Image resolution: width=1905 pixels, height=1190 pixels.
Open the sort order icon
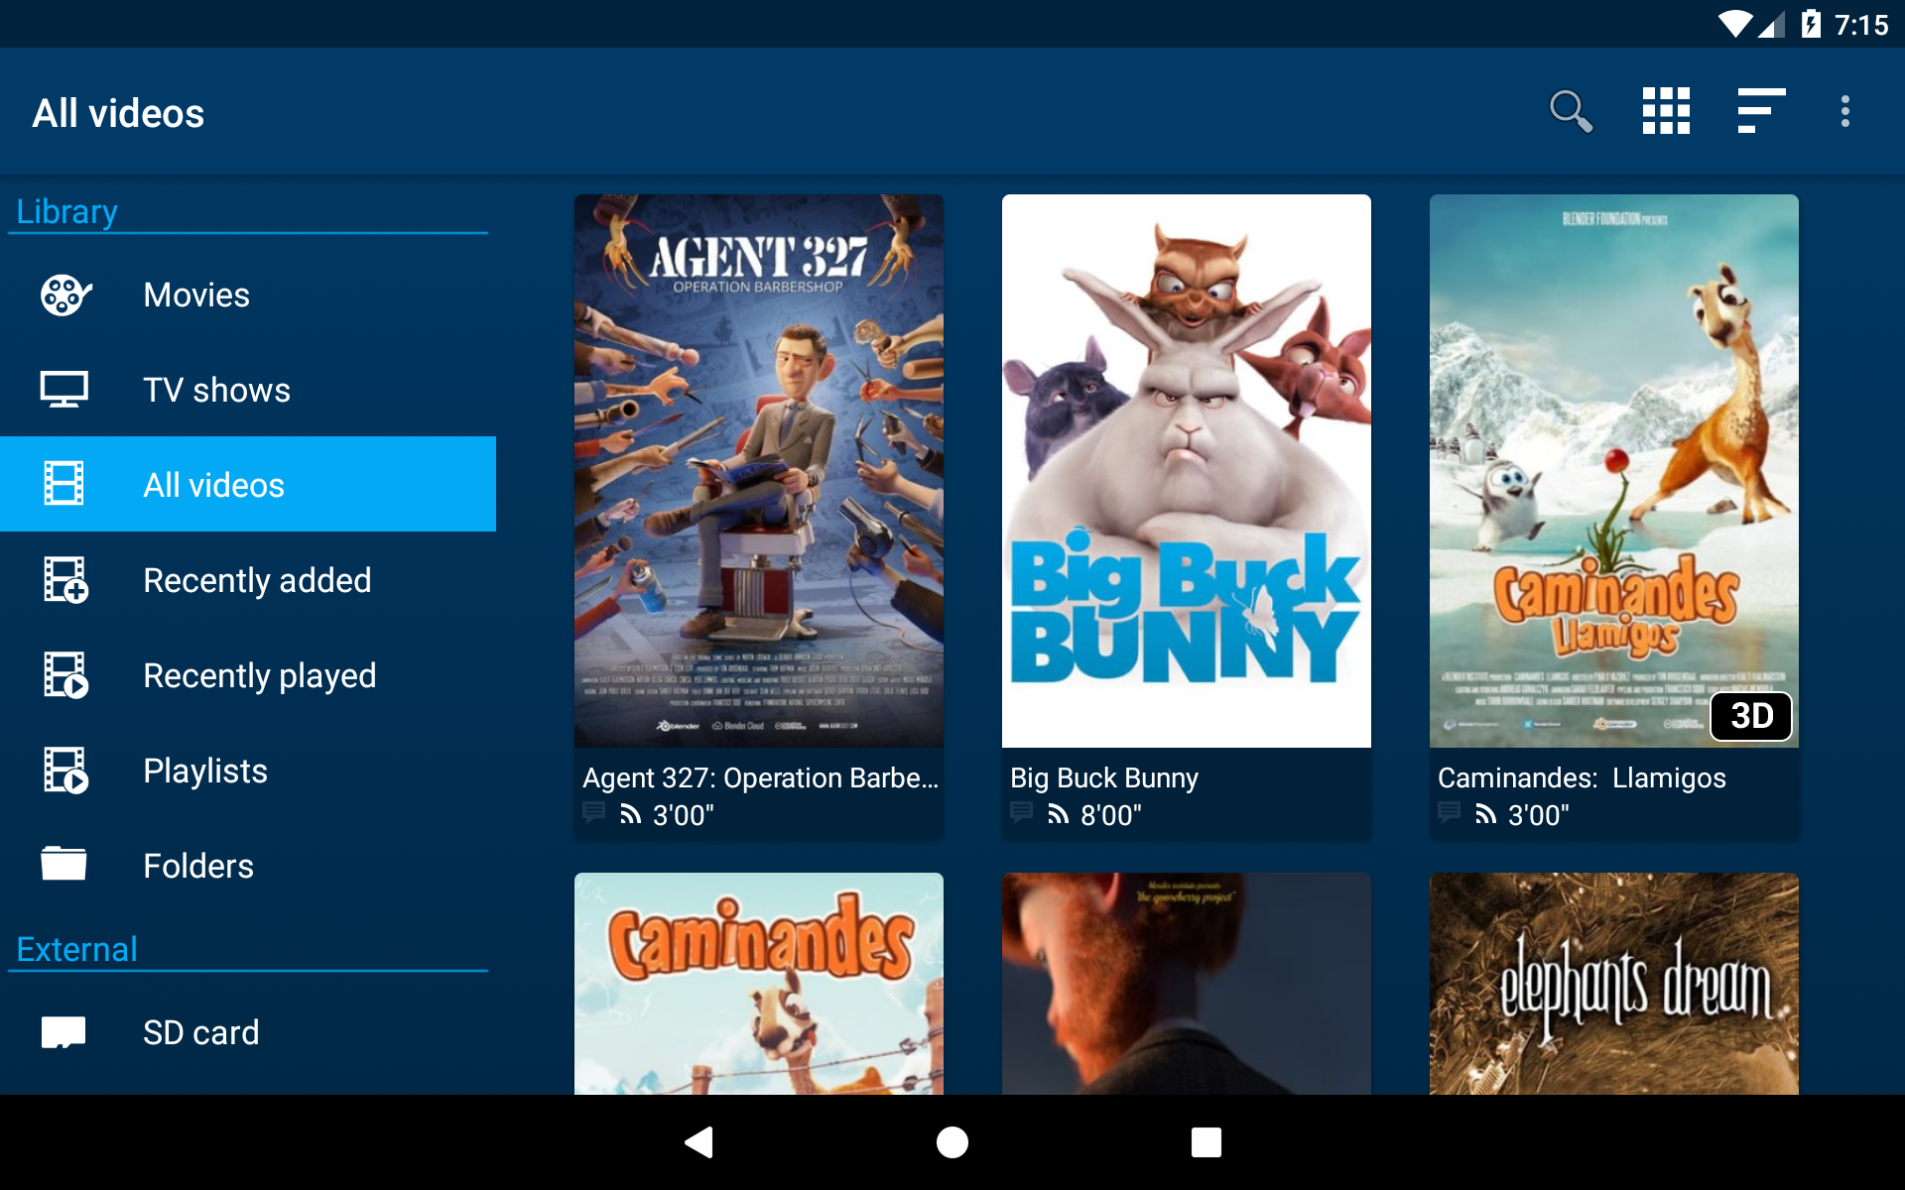1761,111
